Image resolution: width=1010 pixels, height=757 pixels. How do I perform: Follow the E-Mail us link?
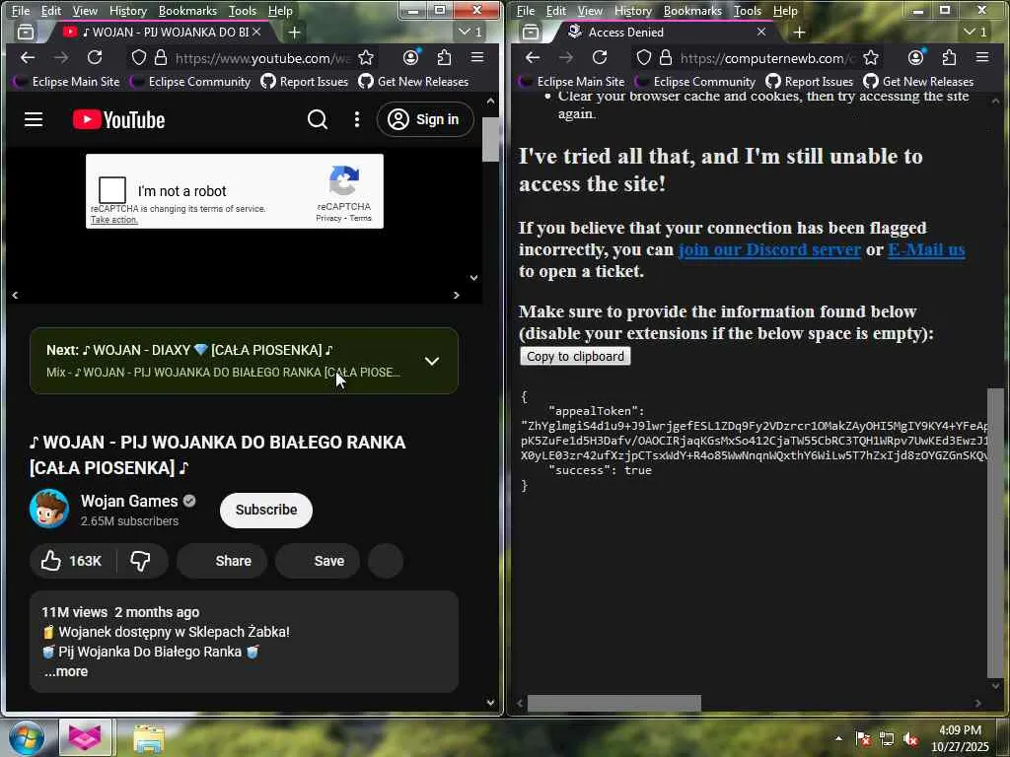[x=926, y=249]
